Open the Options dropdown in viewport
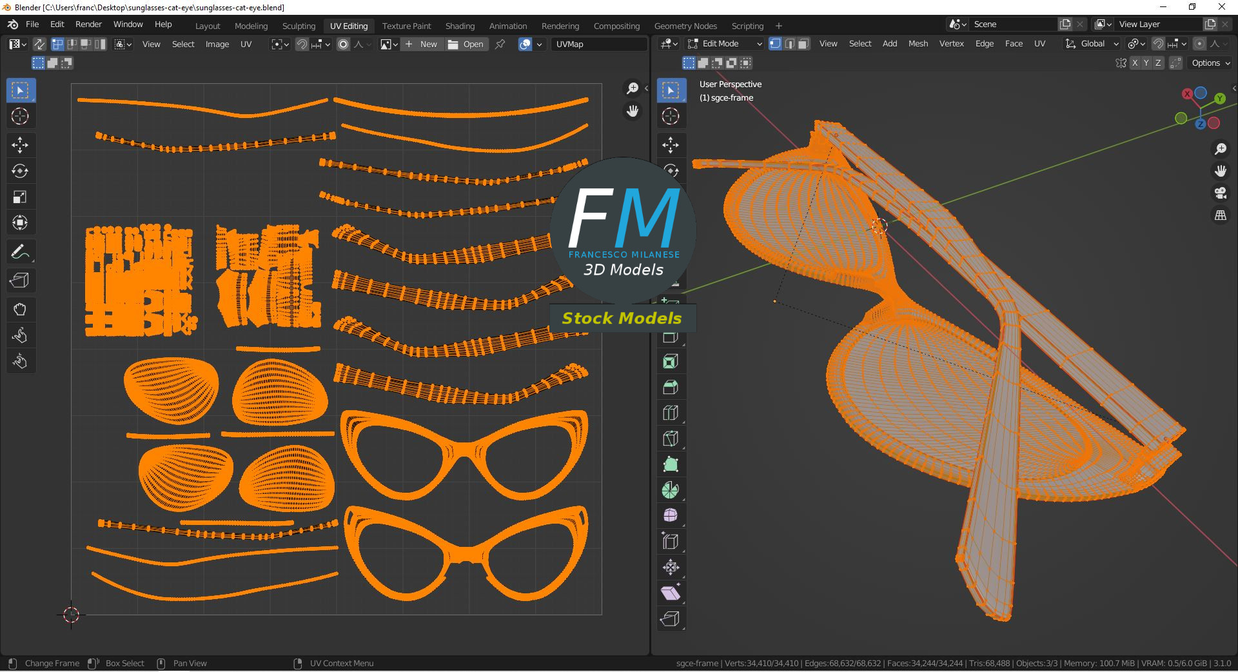The image size is (1238, 672). [1210, 63]
